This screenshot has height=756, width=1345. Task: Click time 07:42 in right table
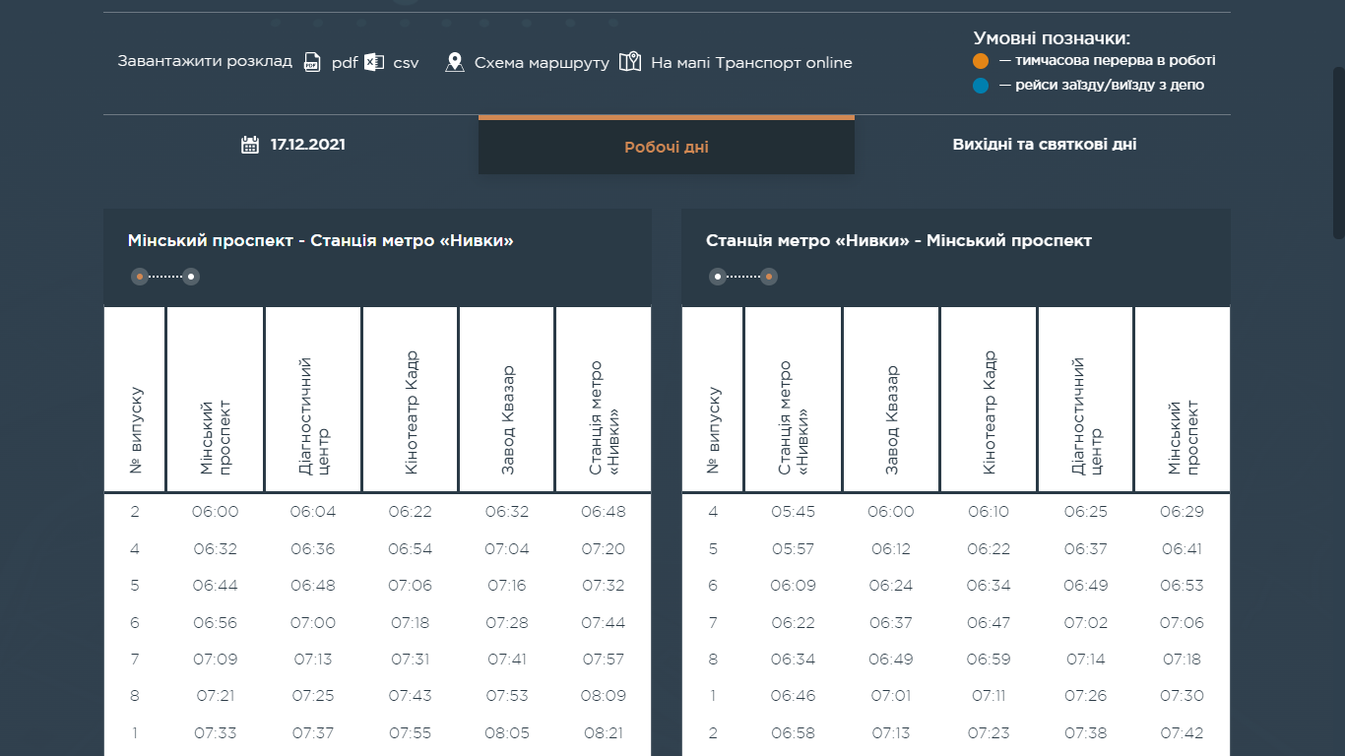pos(1182,733)
